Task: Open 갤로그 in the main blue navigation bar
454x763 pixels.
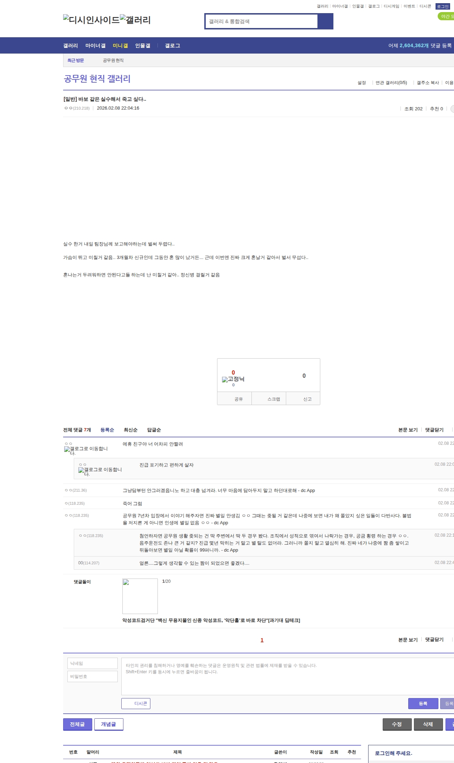Action: (172, 46)
